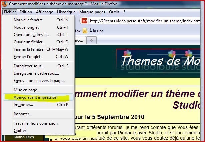This screenshot has height=142, width=205.
Task: Open a new tab with plus button
Action: click(92, 40)
